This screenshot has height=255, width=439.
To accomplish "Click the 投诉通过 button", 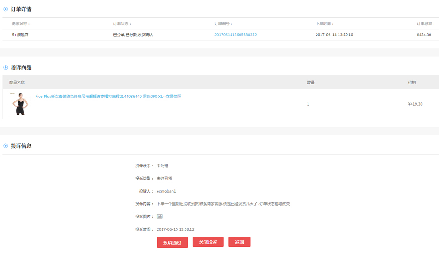I will point(172,242).
